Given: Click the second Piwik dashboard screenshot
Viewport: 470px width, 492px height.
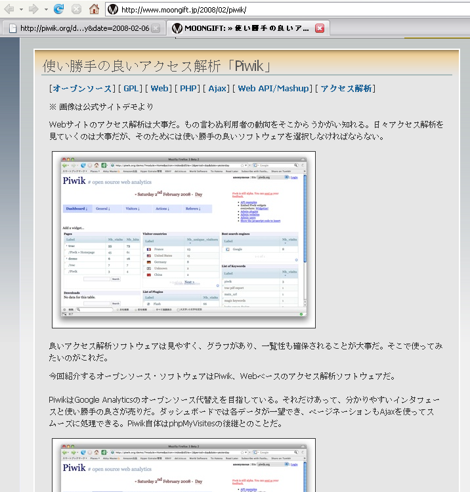Looking at the screenshot, I should (184, 465).
